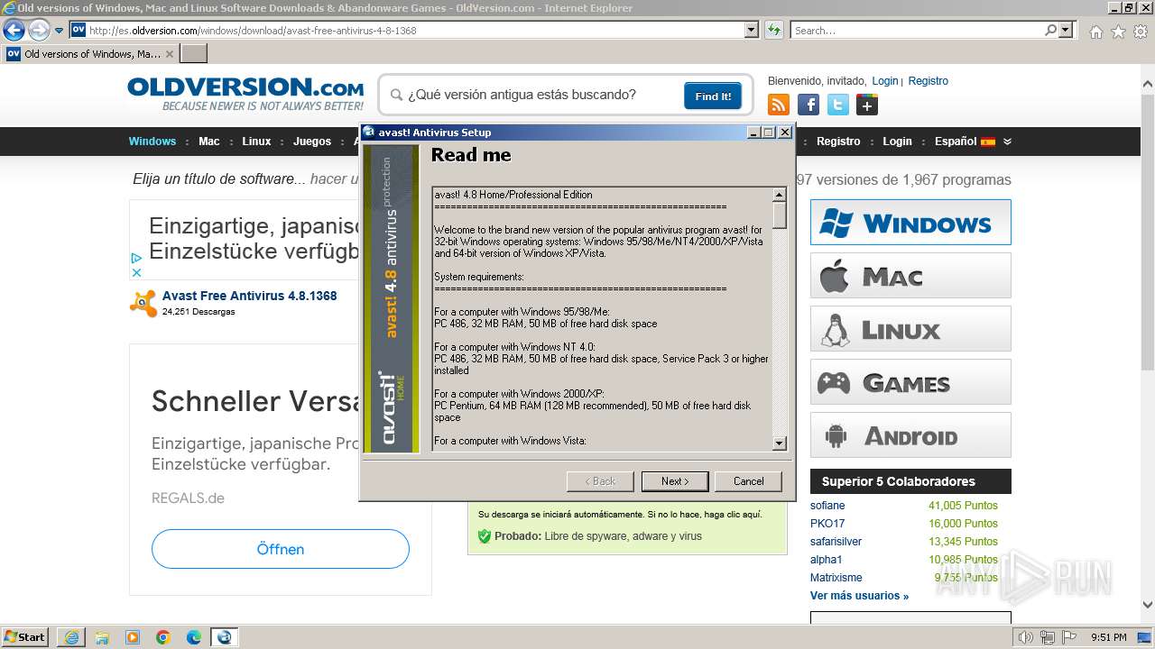Open Windows Explorer folder taskbar icon

pyautogui.click(x=102, y=637)
